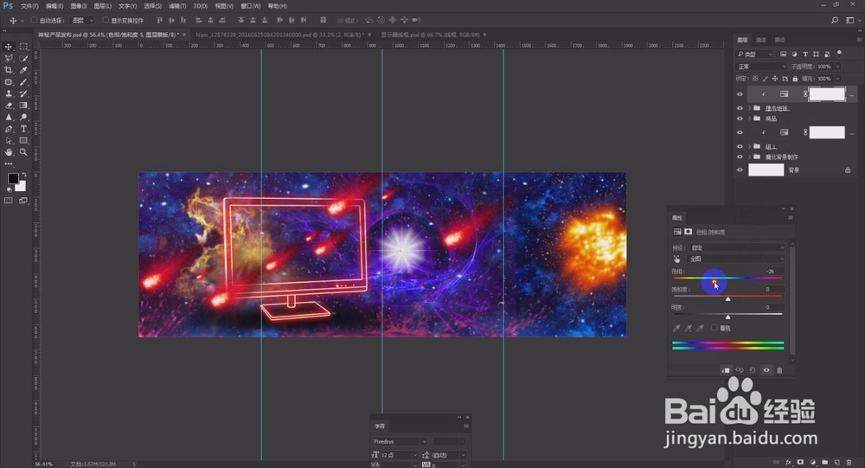Select the Clone Stamp tool

[9, 93]
